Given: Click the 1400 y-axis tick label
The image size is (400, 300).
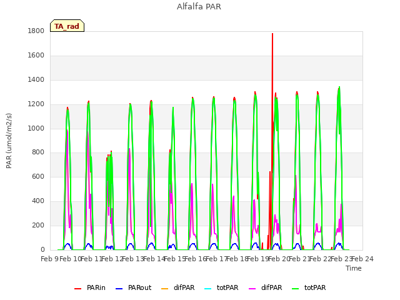Looking at the screenshot, I should click(x=36, y=80).
